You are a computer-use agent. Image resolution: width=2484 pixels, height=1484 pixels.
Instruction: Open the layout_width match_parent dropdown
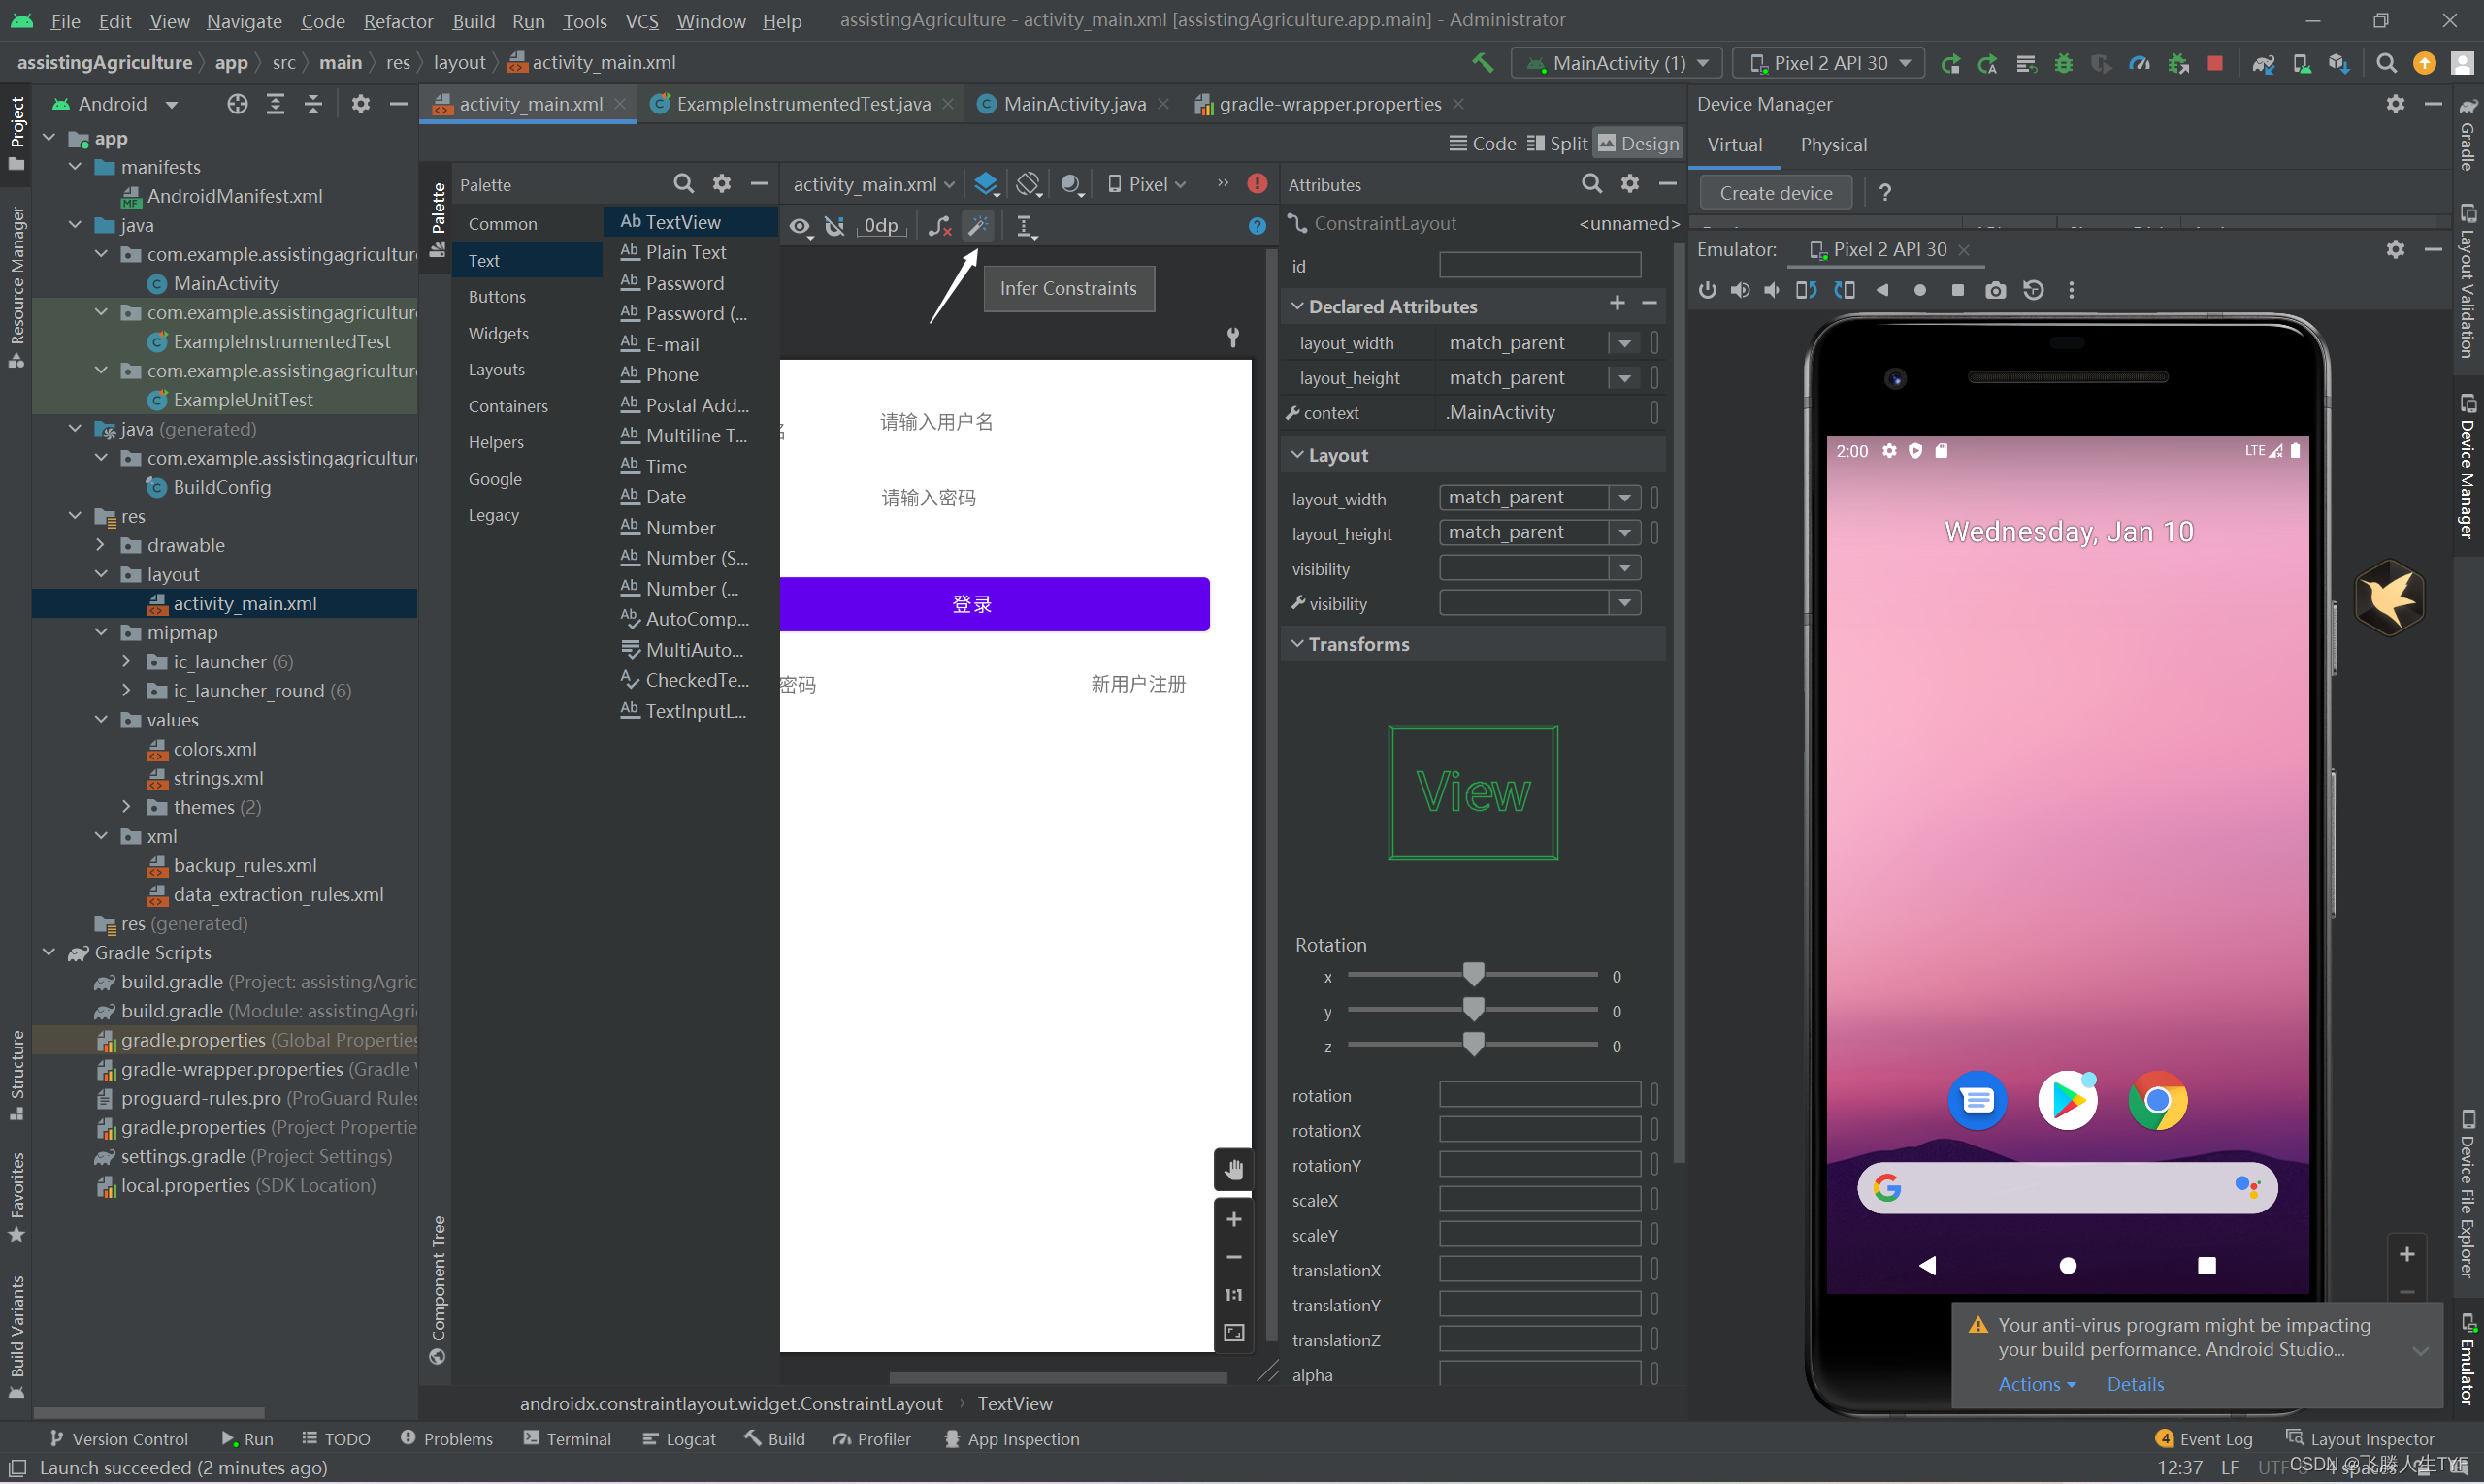(1624, 498)
